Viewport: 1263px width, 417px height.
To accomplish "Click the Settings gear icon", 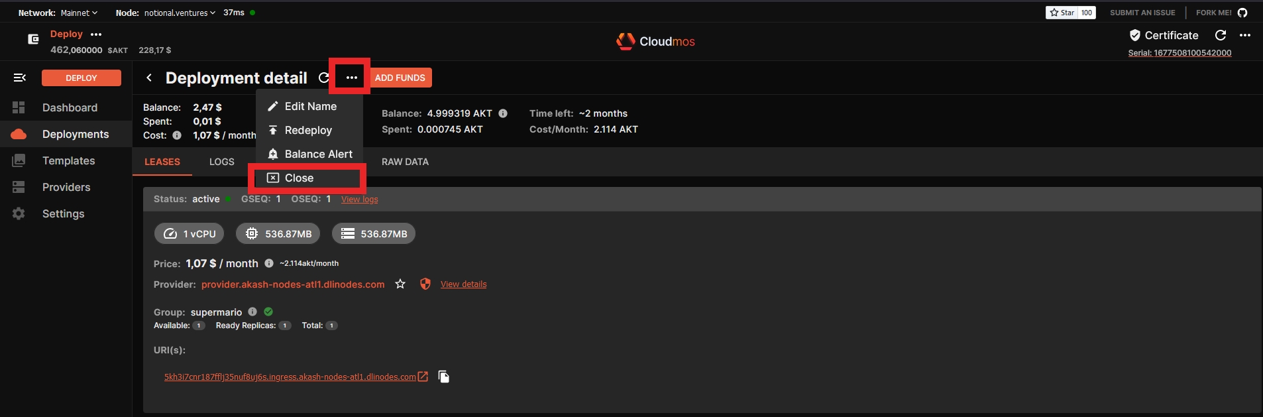I will [x=19, y=213].
